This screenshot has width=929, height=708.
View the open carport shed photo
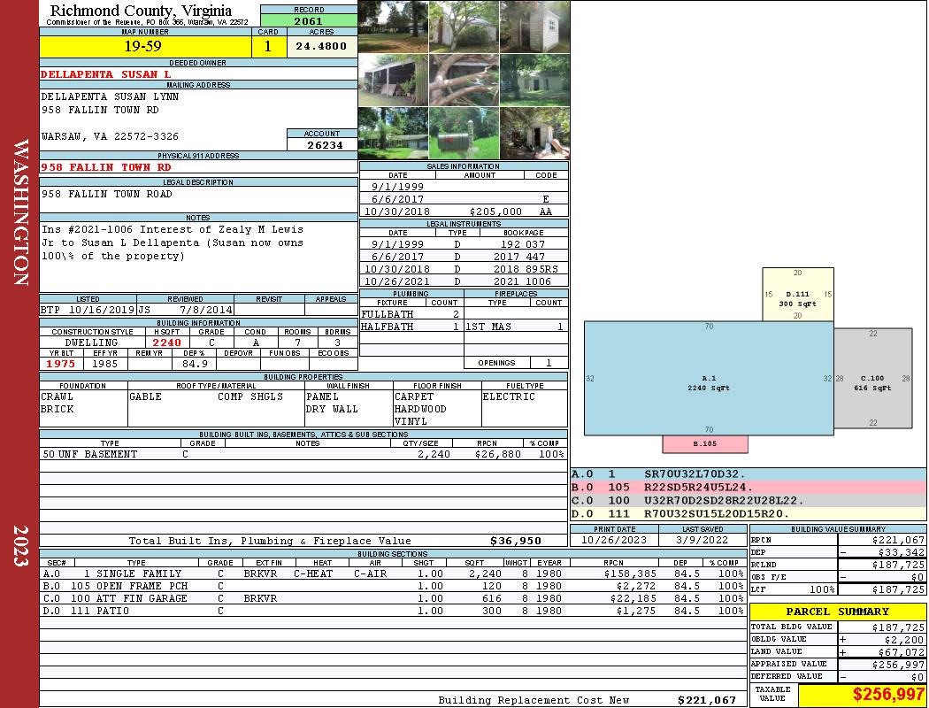tap(393, 80)
